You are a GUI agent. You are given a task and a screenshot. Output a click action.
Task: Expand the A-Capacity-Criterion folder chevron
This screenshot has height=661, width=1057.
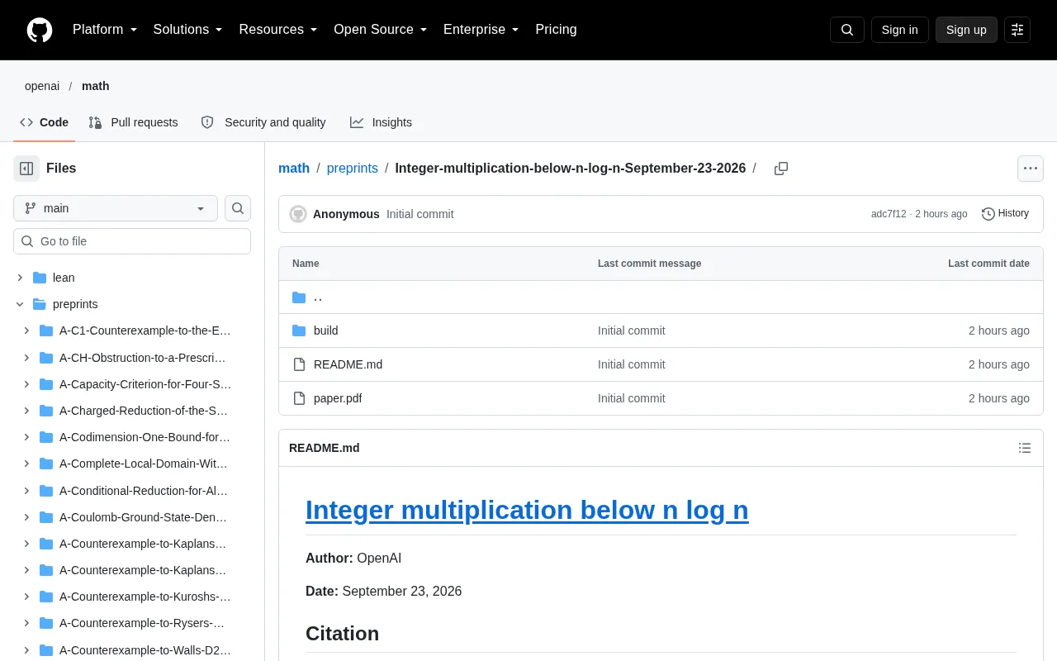click(x=26, y=383)
